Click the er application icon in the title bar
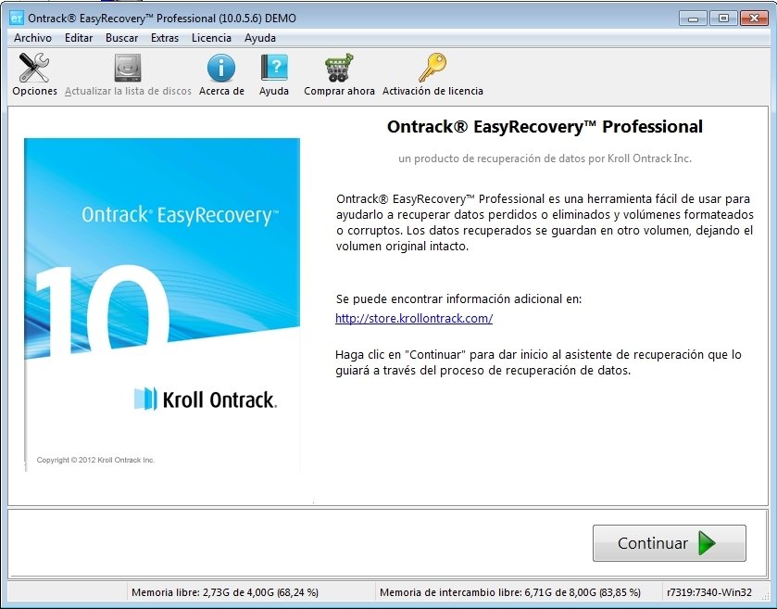777x609 pixels. pyautogui.click(x=17, y=19)
